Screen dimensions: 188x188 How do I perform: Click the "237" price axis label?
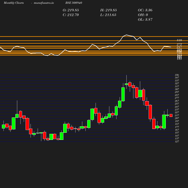(x=177, y=109)
